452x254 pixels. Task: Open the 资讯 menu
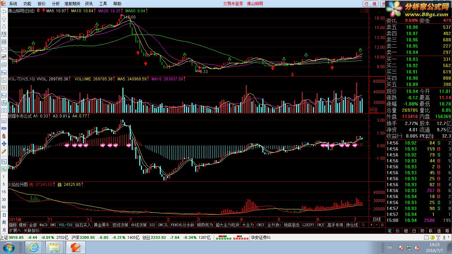(89, 4)
